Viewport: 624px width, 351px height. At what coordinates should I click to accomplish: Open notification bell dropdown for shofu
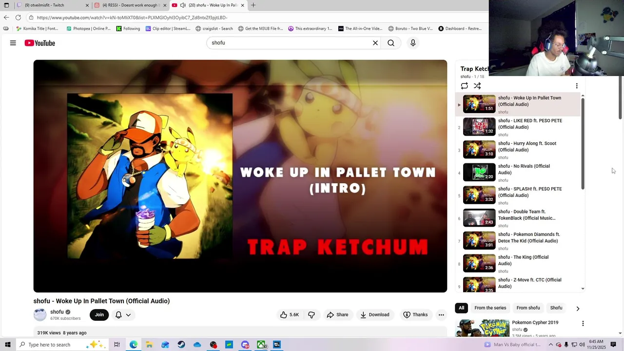coord(123,315)
